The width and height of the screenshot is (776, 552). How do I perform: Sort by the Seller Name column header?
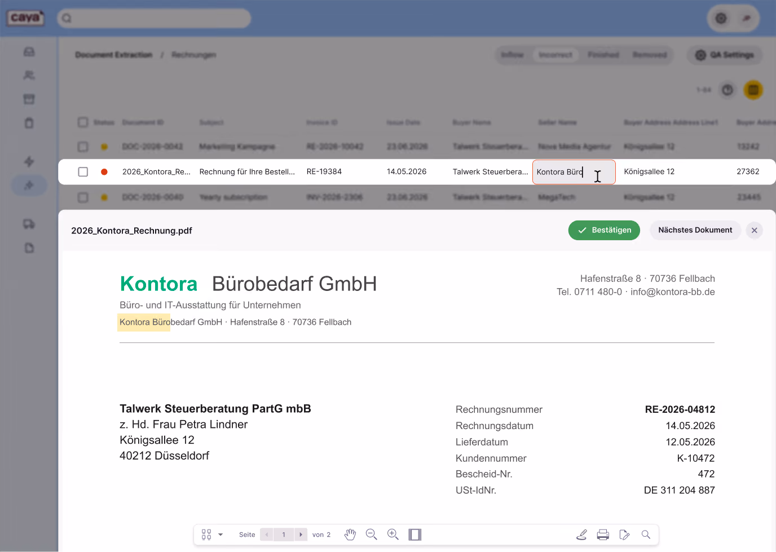[x=557, y=122]
